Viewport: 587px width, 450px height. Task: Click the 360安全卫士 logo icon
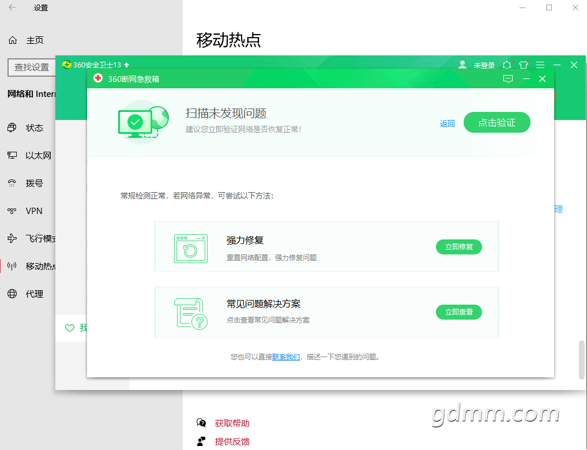(67, 65)
